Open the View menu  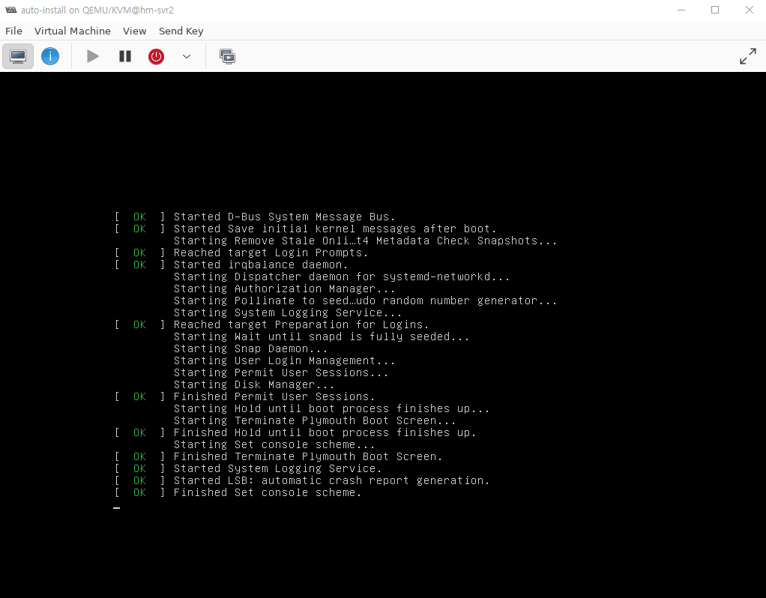pos(135,31)
